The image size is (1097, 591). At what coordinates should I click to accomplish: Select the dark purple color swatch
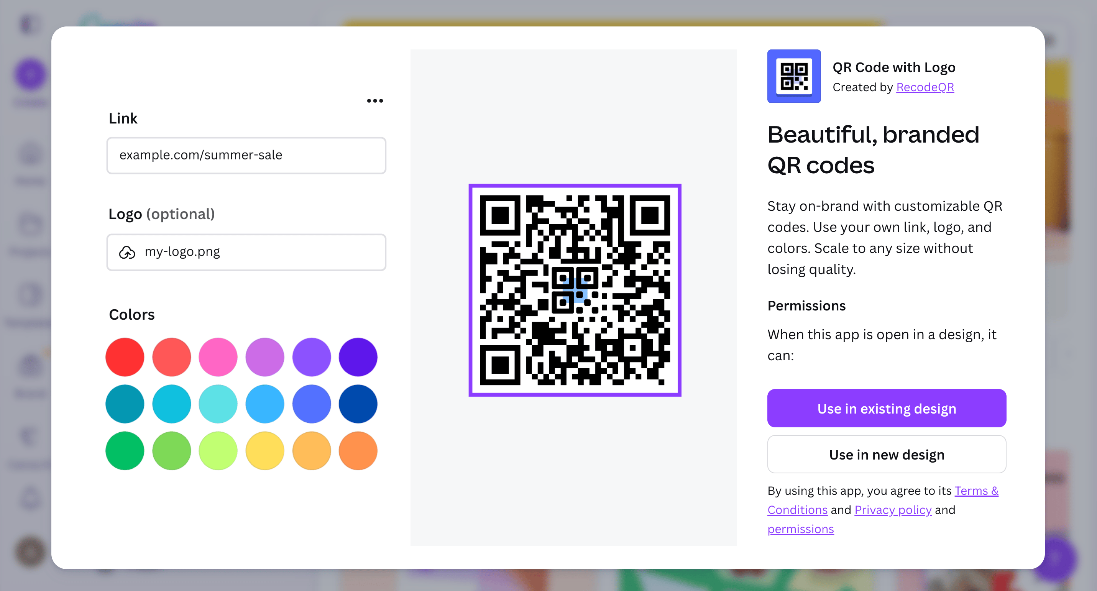(x=358, y=357)
